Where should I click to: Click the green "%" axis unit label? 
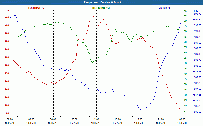(185, 11)
